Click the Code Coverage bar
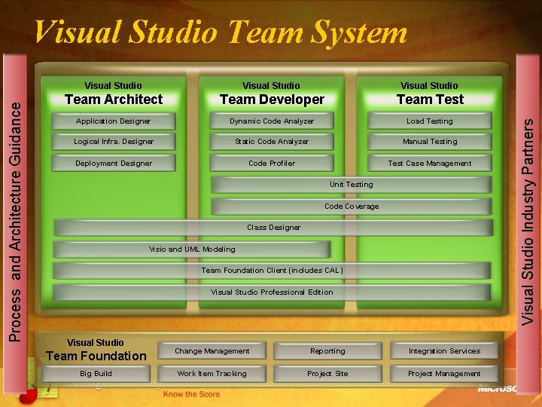Screen dimensions: 542x407 click(352, 207)
